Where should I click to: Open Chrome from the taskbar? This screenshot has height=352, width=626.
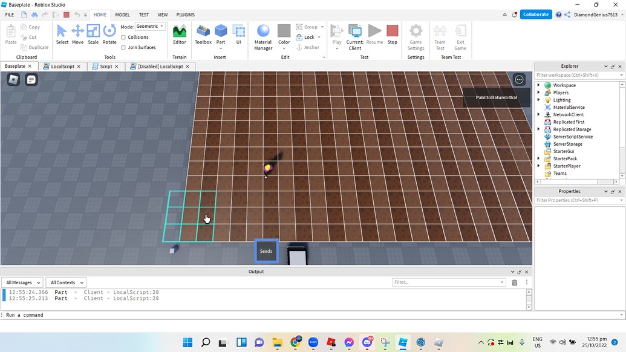295,342
